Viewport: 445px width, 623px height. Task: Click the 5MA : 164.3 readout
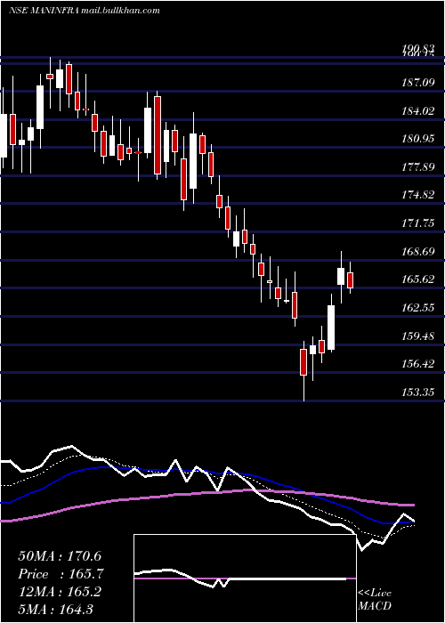point(56,609)
